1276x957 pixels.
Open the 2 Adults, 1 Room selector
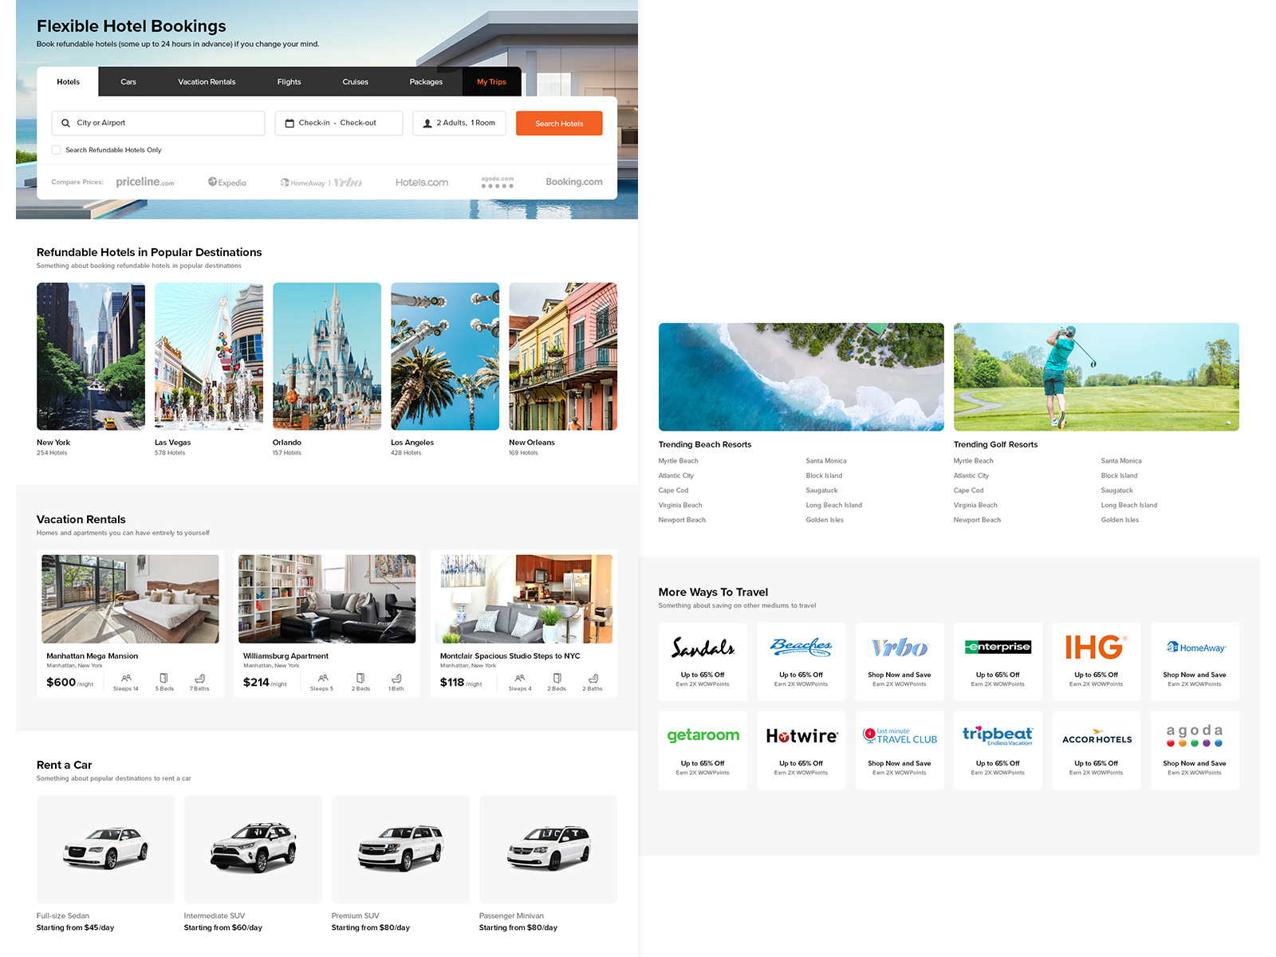click(459, 123)
